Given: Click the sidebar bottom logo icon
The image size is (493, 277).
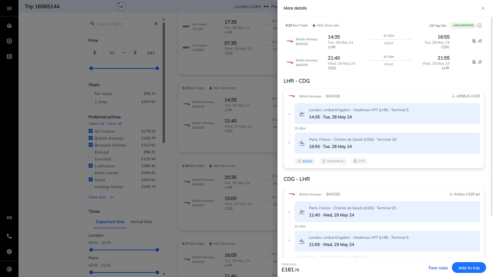Looking at the screenshot, I should (9, 269).
